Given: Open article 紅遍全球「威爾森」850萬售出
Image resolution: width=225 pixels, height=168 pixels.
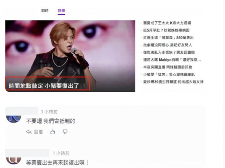Looking at the screenshot, I should tap(168, 38).
